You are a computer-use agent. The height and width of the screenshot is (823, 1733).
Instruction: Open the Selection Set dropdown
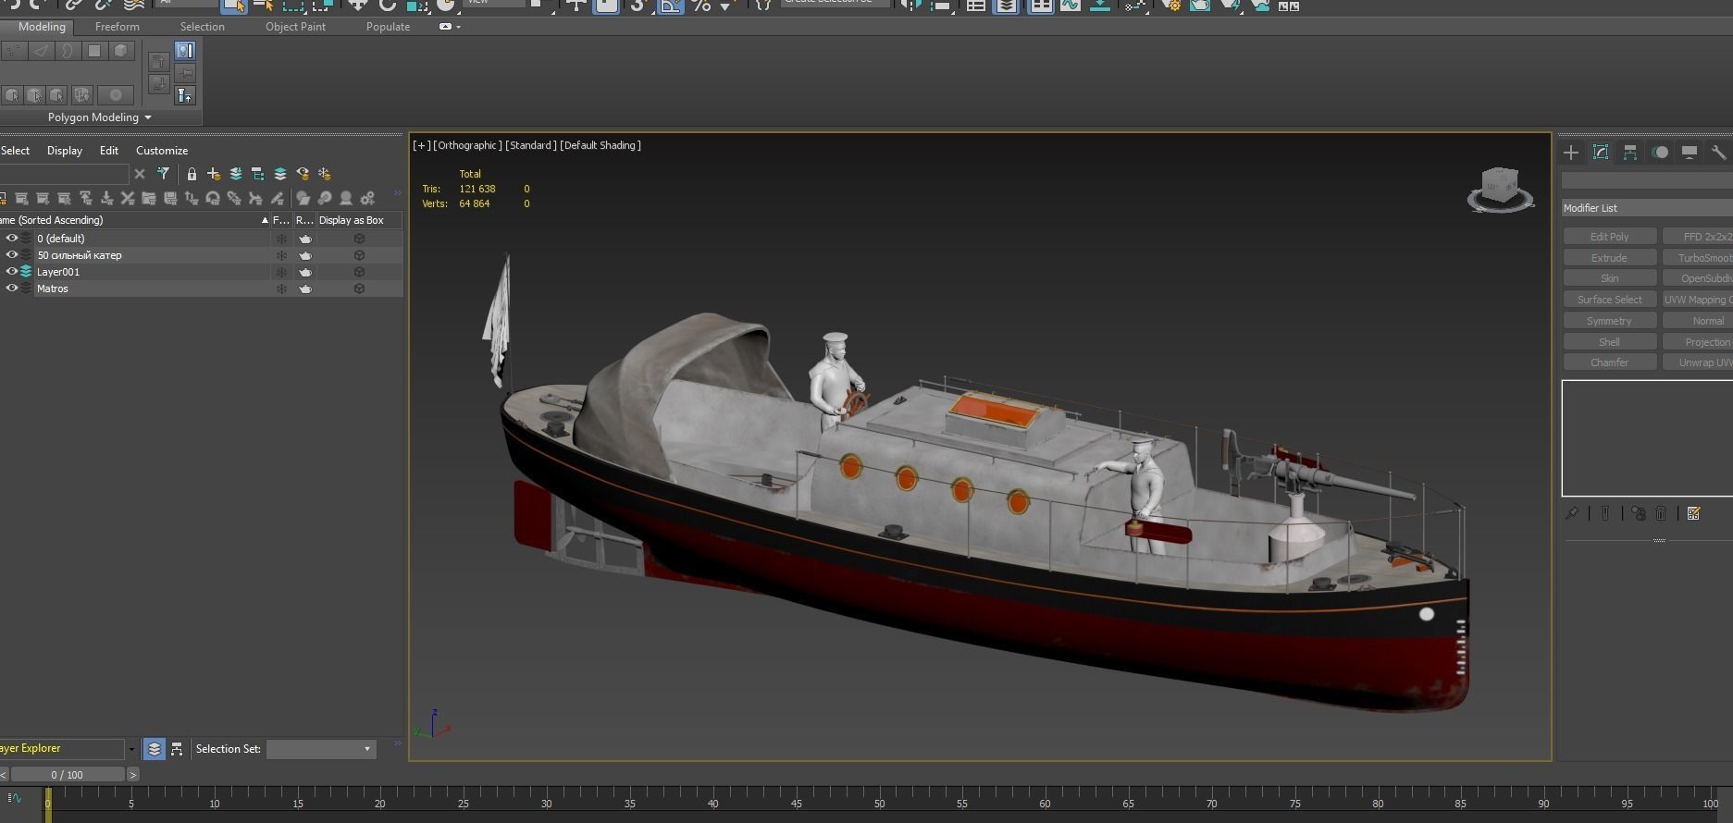coord(321,749)
